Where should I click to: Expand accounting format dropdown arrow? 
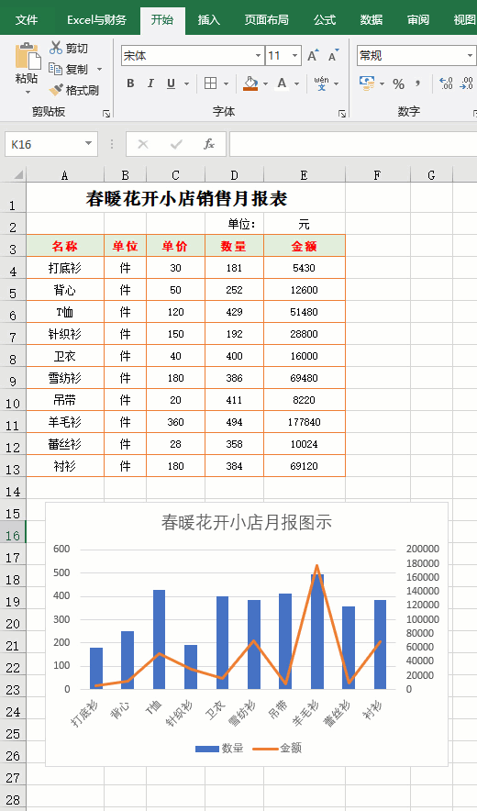tap(382, 83)
